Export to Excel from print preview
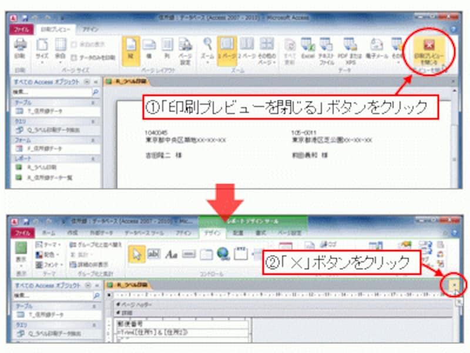Image resolution: width=470 pixels, height=353 pixels. (308, 49)
